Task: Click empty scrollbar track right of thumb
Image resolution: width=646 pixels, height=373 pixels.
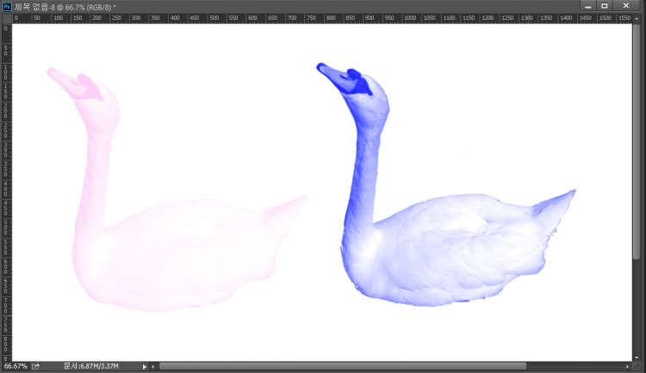Action: (573, 366)
